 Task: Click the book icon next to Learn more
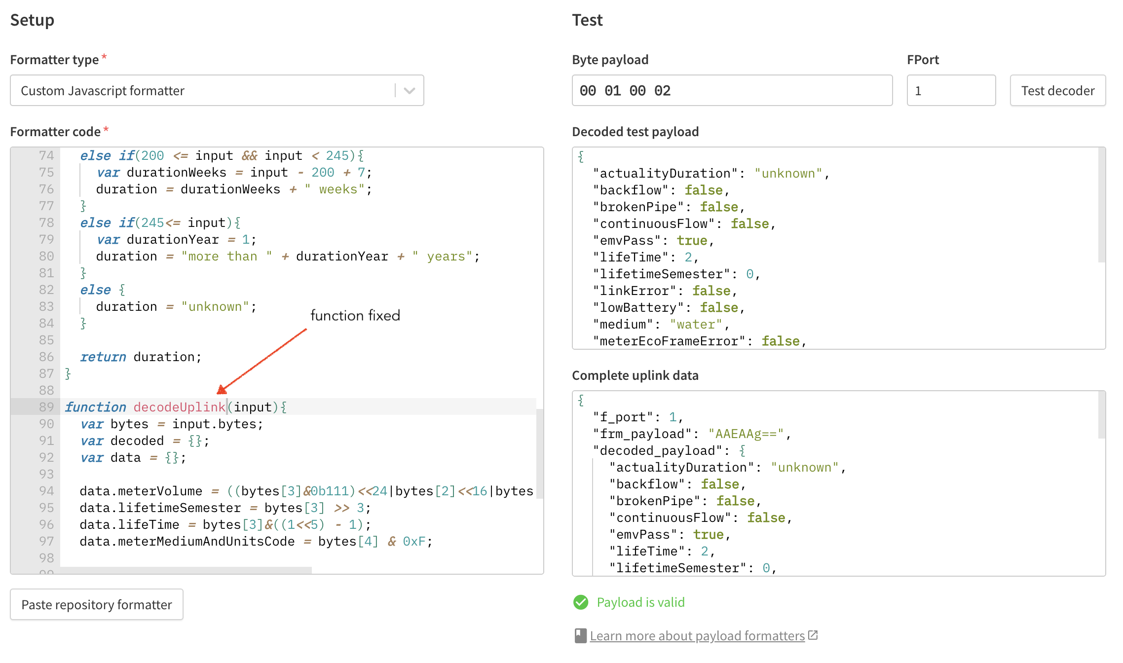(x=580, y=636)
